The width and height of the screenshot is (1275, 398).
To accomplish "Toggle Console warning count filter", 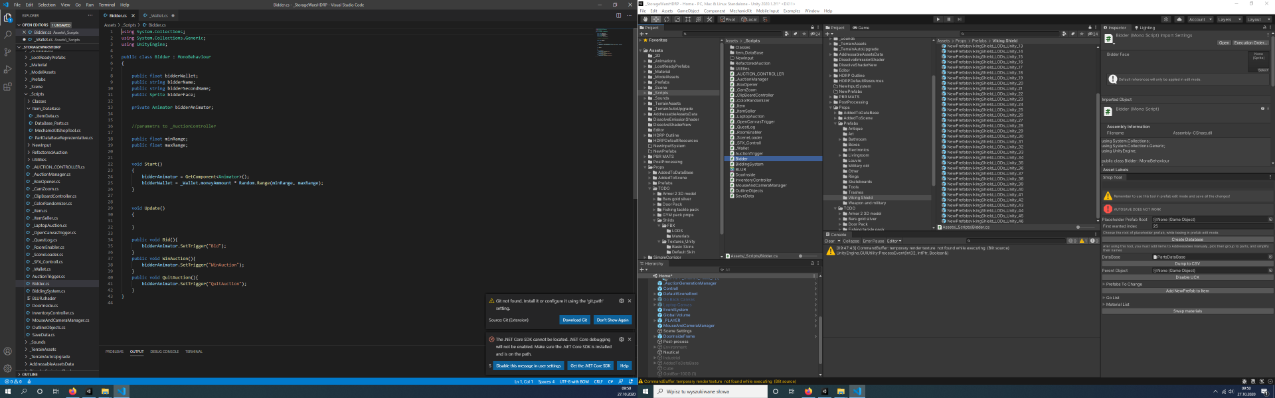I will 1083,241.
